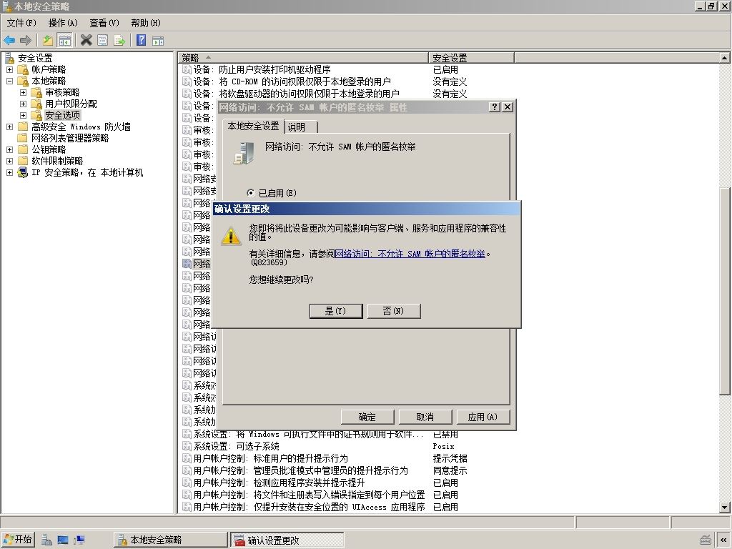Open the 帮助(H) menu
Image resolution: width=732 pixels, height=549 pixels.
[146, 23]
